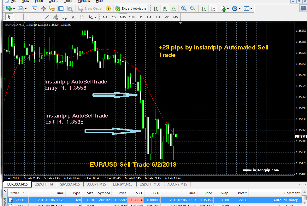
Task: Switch to the AUDJPY,M15 chart tab
Action: tap(177, 184)
